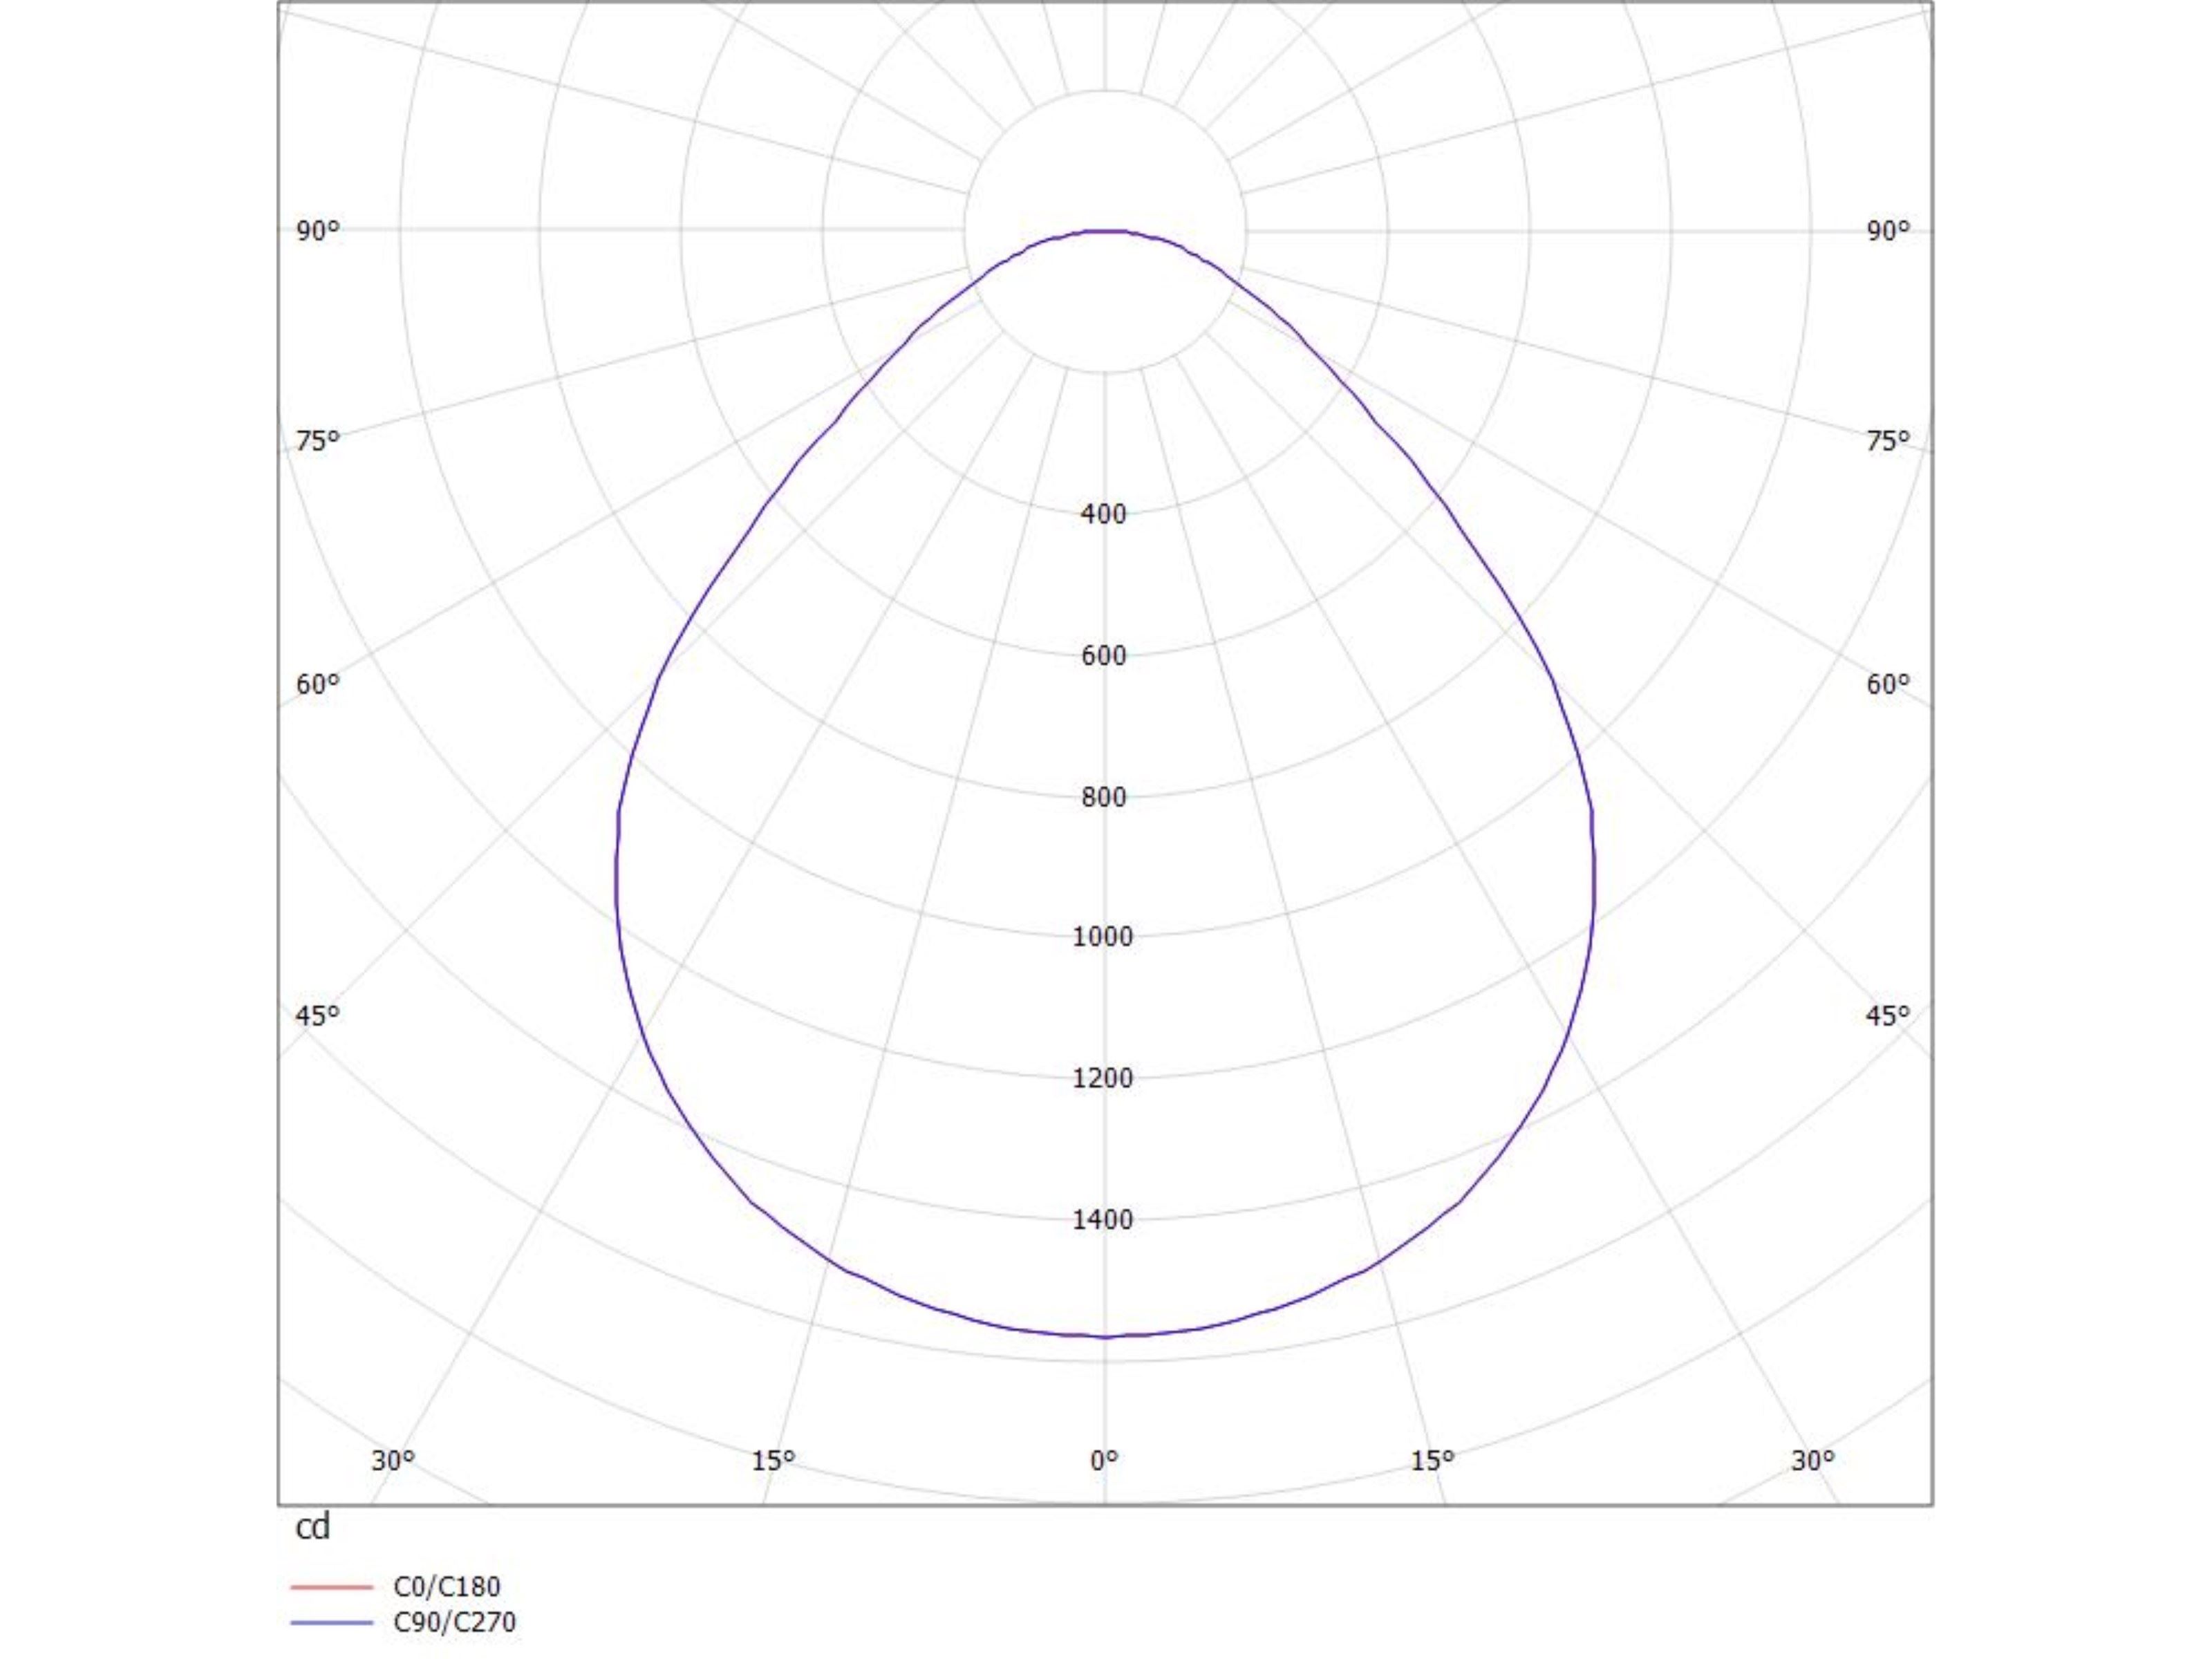The width and height of the screenshot is (2212, 1659).
Task: Select the 400 intensity ring label
Action: [1104, 514]
